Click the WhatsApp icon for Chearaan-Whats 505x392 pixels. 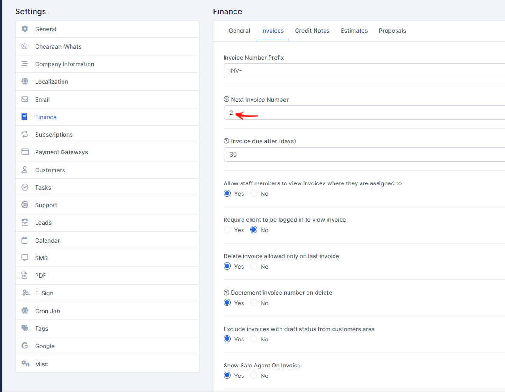[x=25, y=47]
